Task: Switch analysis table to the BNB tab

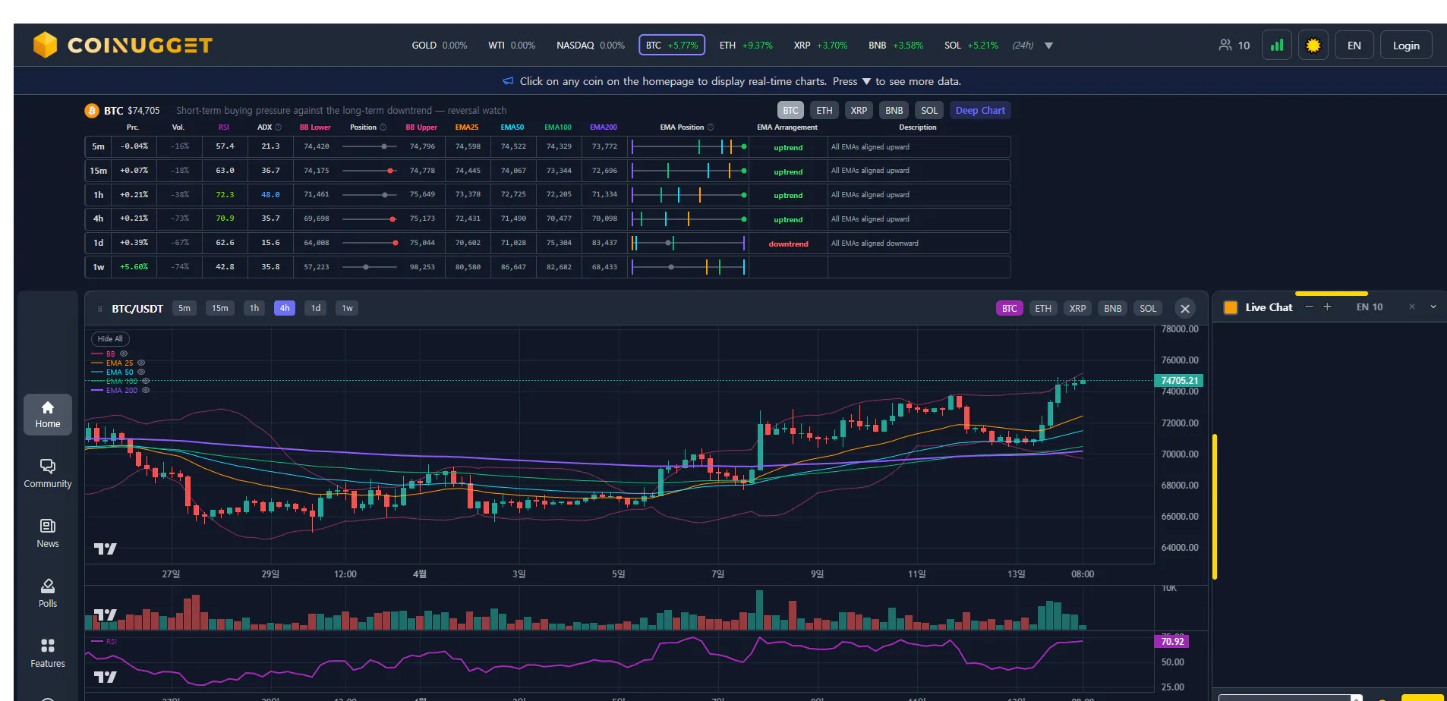Action: pos(894,110)
